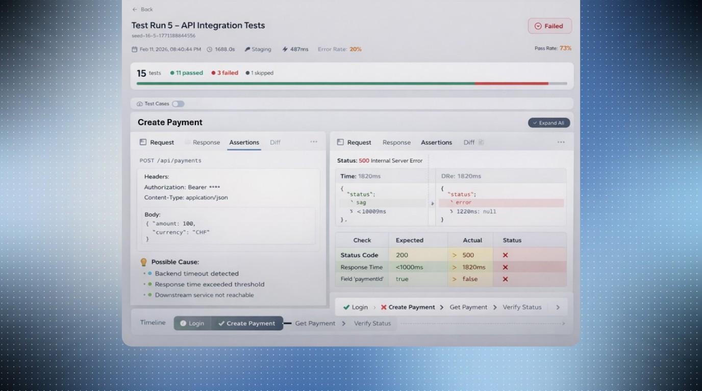Click the clock icon beside 1688.0s
Screen dimensions: 702x391
click(210, 49)
